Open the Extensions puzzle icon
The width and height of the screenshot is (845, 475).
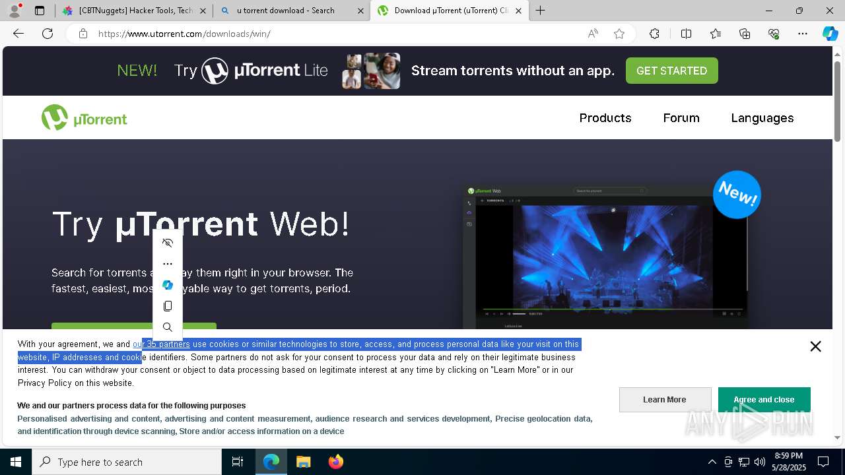point(654,34)
